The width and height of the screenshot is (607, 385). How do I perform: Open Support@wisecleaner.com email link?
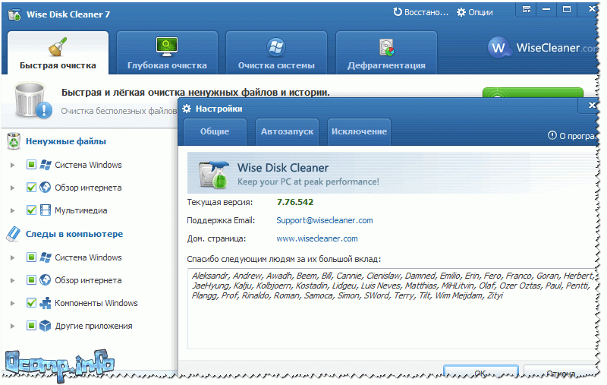(x=325, y=220)
